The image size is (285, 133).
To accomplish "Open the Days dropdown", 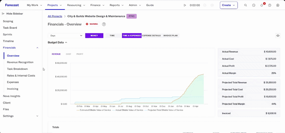I will (66, 36).
